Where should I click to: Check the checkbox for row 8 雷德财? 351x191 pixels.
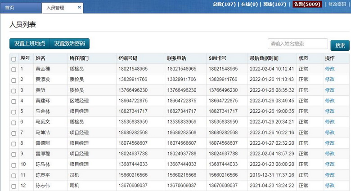[x=13, y=144]
